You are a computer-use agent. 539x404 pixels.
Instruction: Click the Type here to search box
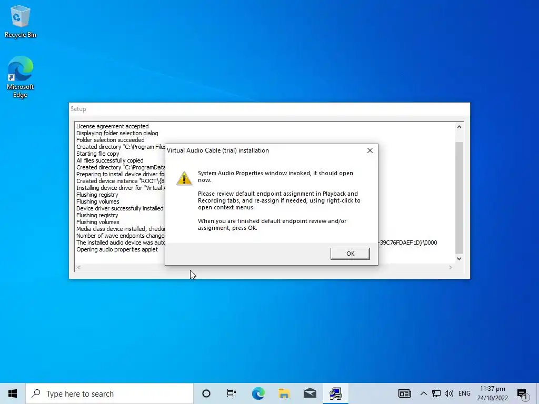[x=109, y=393]
